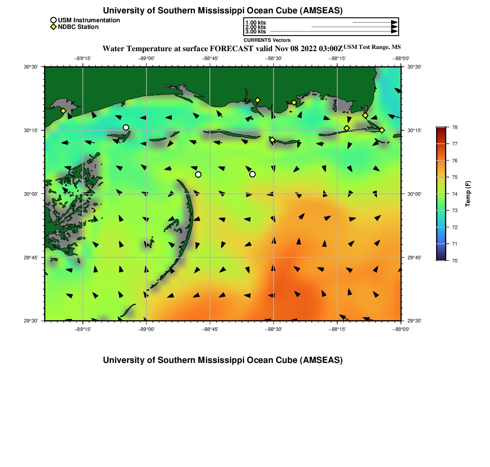Click the left axis label 30°30'
The height and width of the screenshot is (467, 490).
click(31, 67)
